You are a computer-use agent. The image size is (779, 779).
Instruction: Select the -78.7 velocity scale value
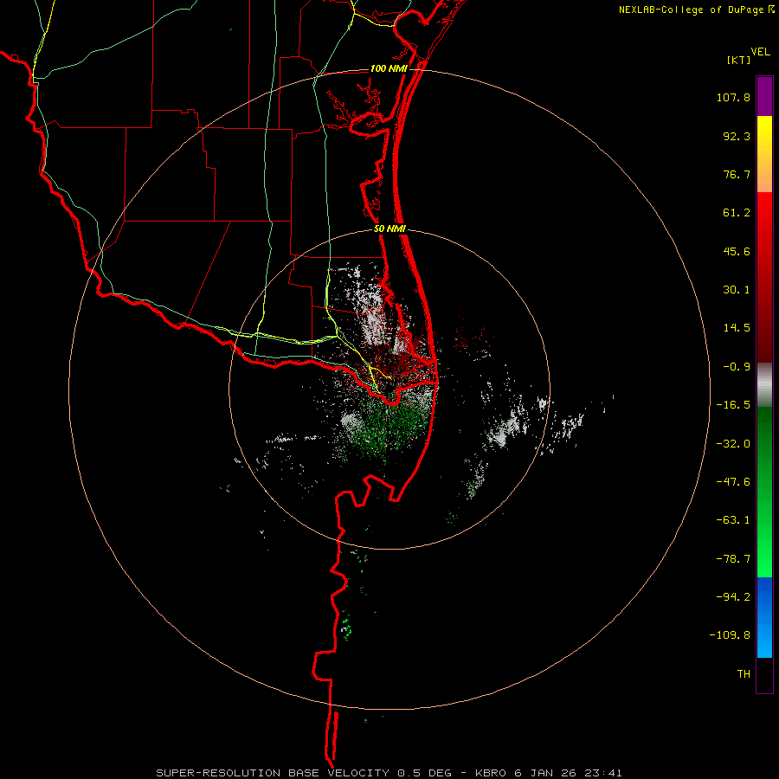(x=733, y=559)
